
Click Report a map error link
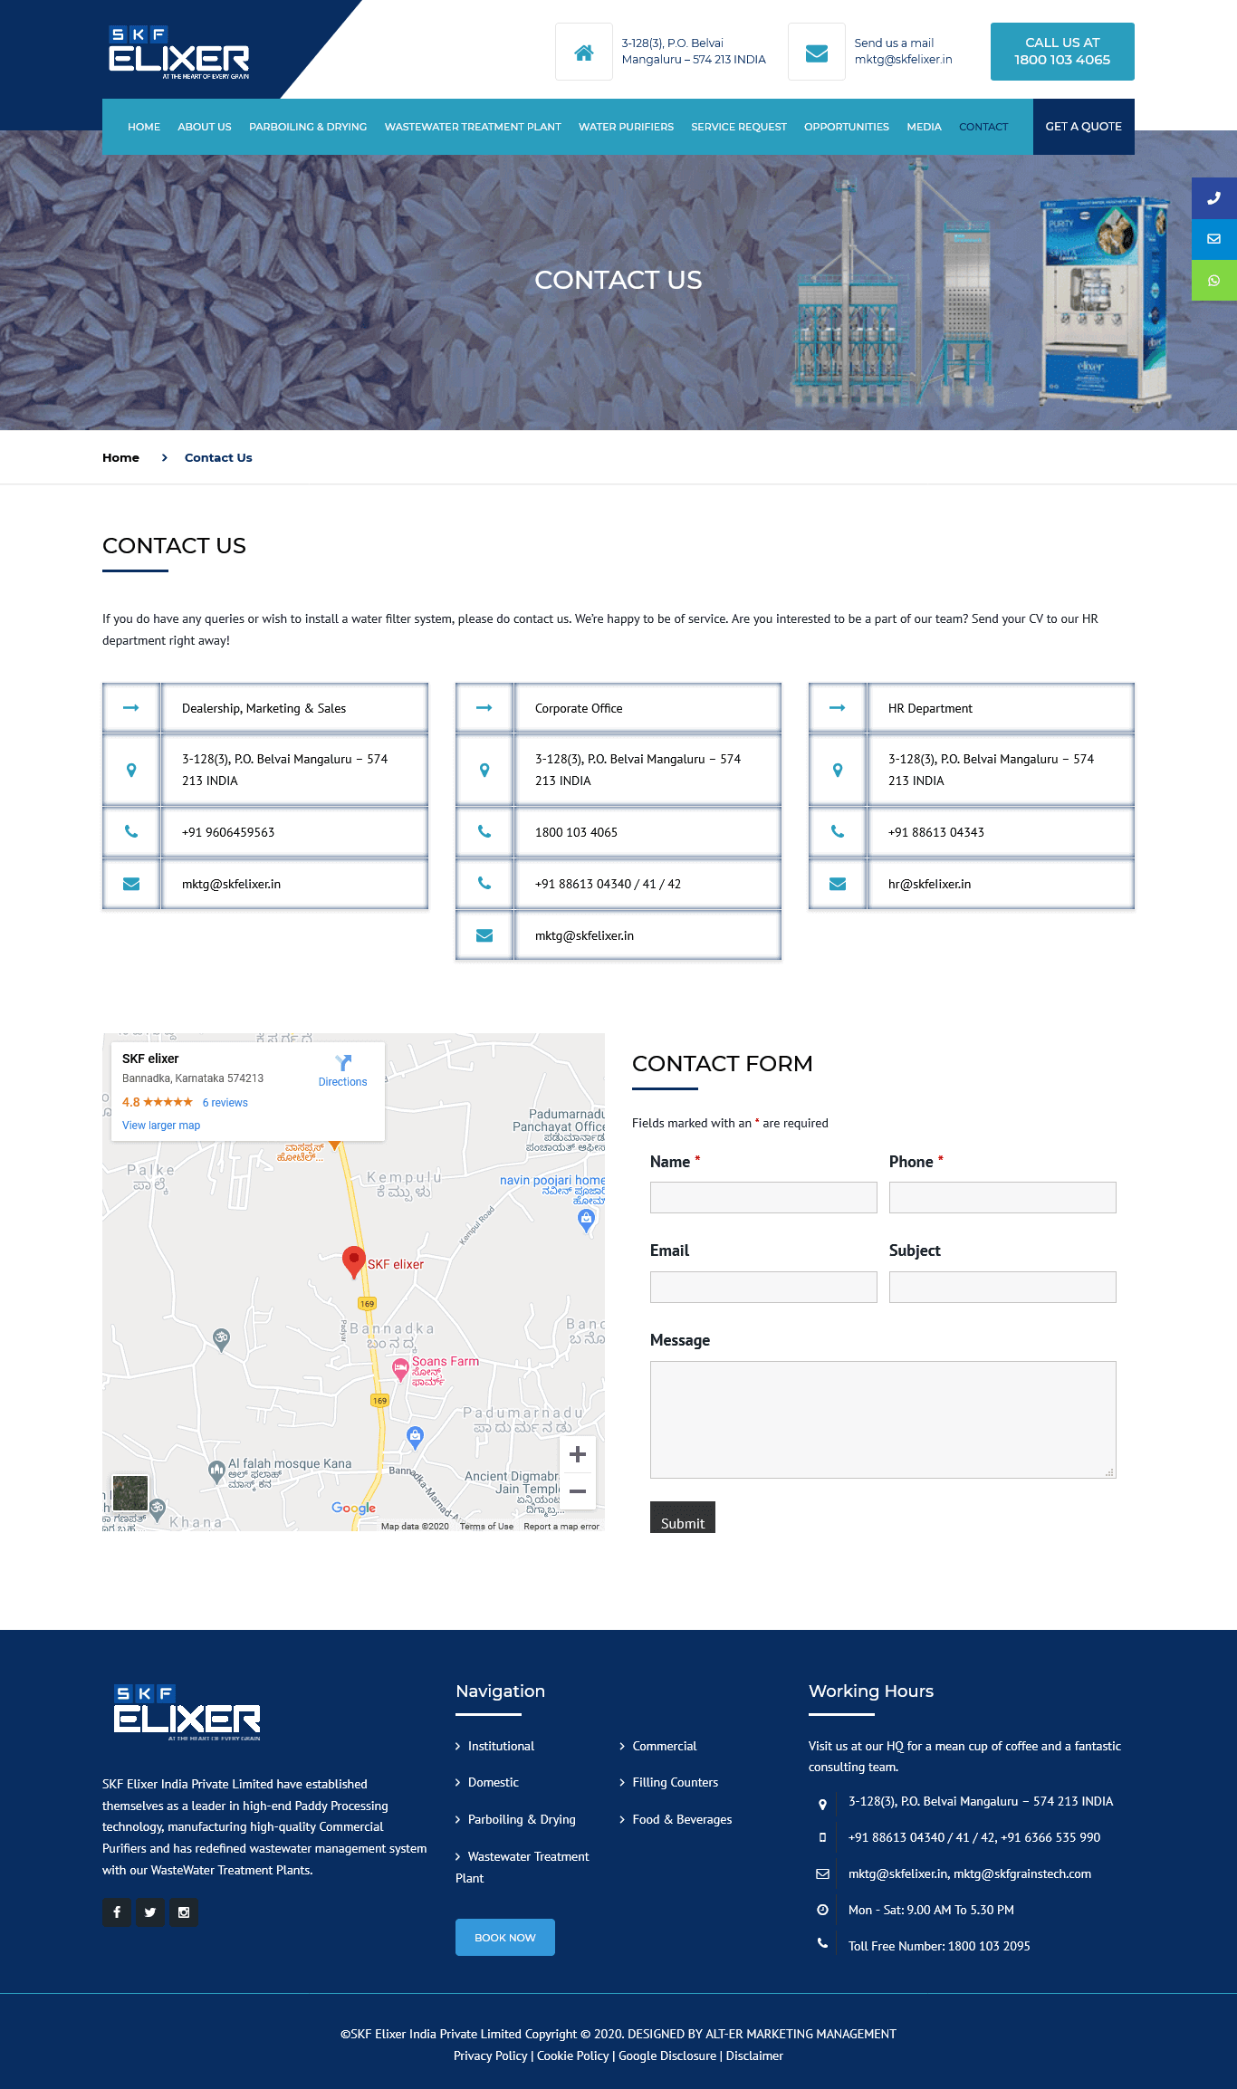[561, 1526]
